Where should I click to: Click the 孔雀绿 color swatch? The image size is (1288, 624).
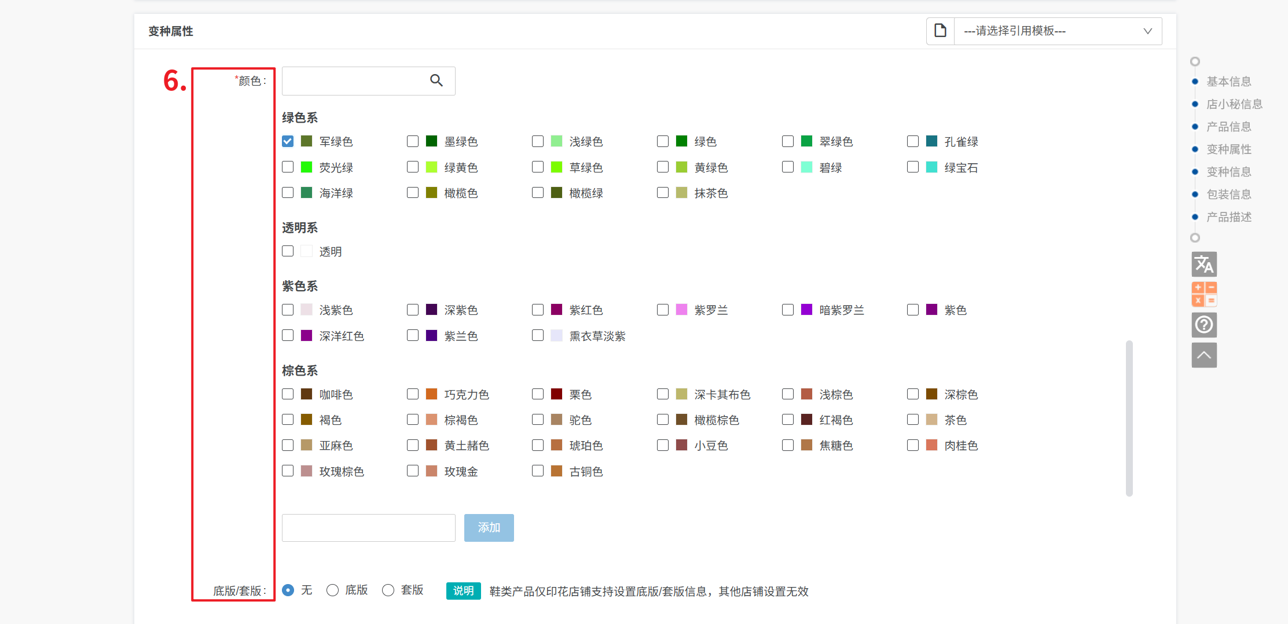931,141
